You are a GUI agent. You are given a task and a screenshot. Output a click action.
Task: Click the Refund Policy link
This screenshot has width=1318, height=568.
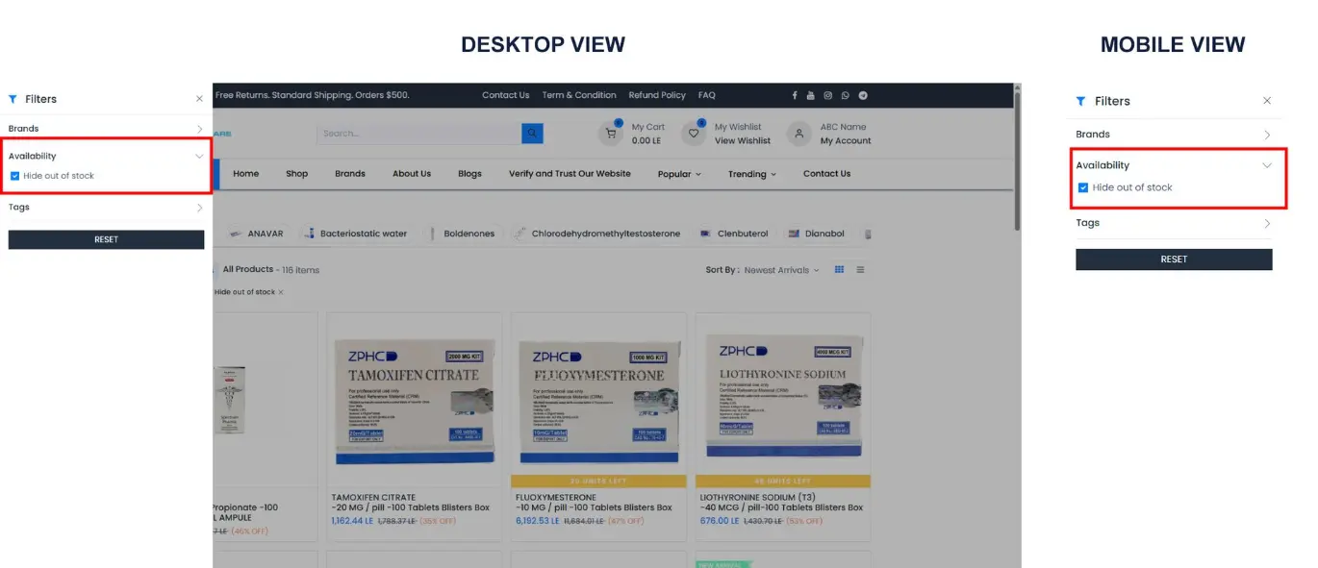[x=657, y=95]
